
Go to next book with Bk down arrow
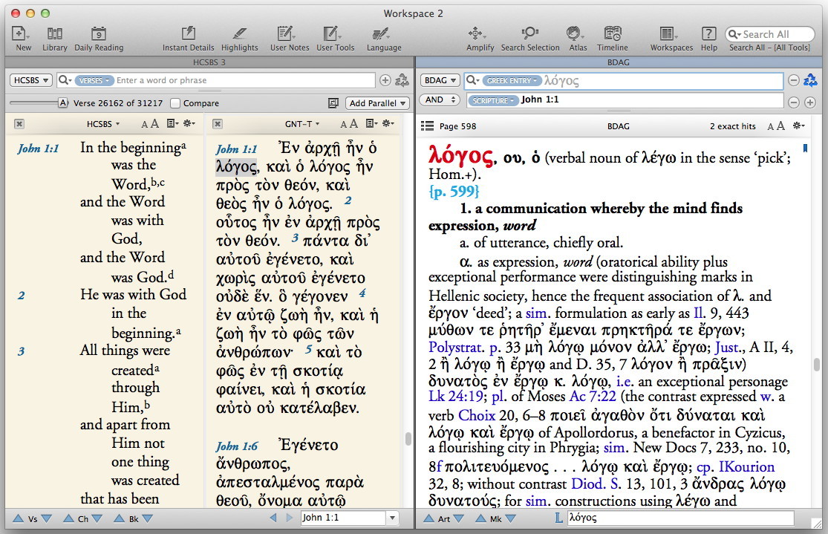click(x=148, y=518)
